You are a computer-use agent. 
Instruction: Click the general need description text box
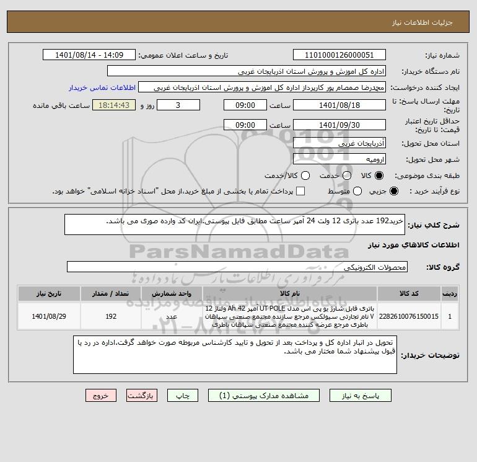[x=235, y=224]
